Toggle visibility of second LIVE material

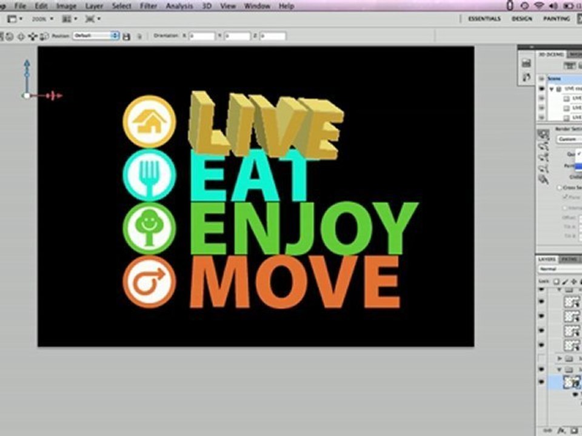tap(541, 108)
